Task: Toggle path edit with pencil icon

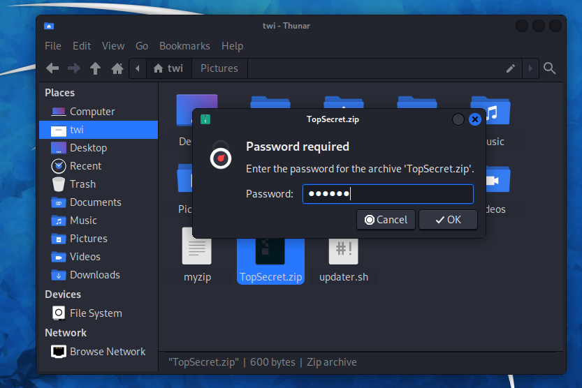Action: [511, 68]
